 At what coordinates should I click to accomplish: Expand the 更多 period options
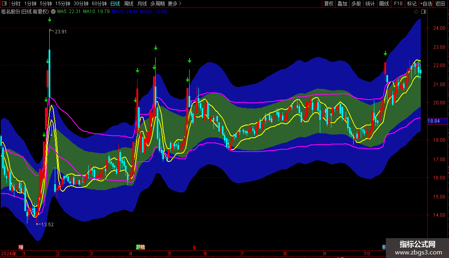174,4
